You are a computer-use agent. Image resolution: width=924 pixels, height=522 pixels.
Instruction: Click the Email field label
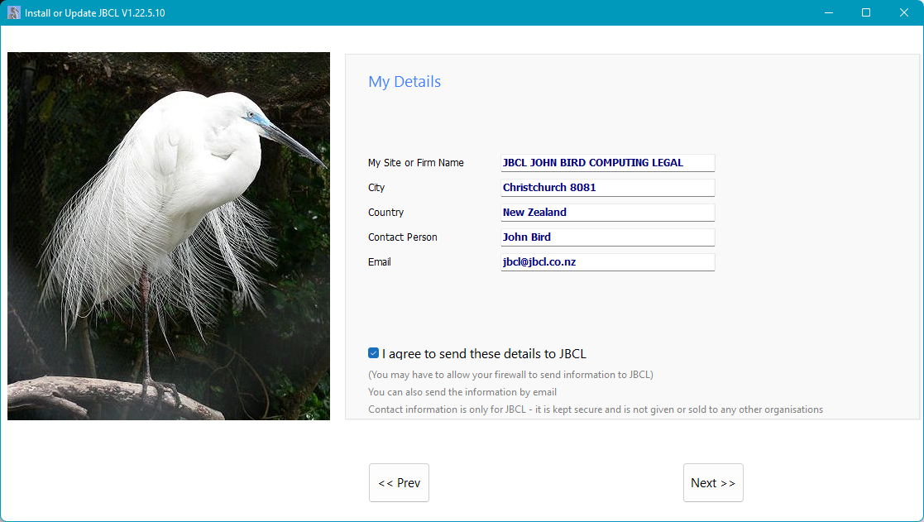click(x=380, y=262)
